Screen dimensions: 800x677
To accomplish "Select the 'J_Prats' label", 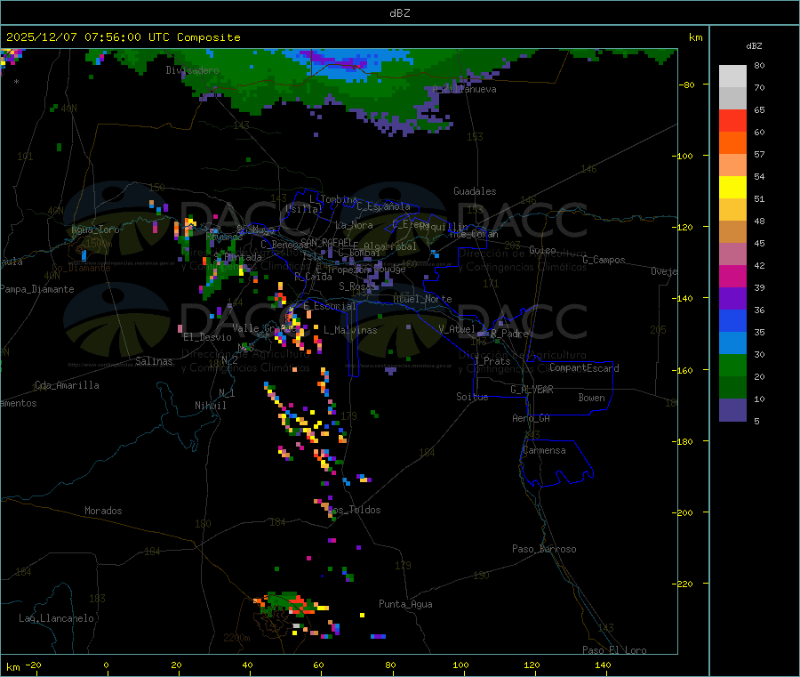I will pyautogui.click(x=492, y=361).
